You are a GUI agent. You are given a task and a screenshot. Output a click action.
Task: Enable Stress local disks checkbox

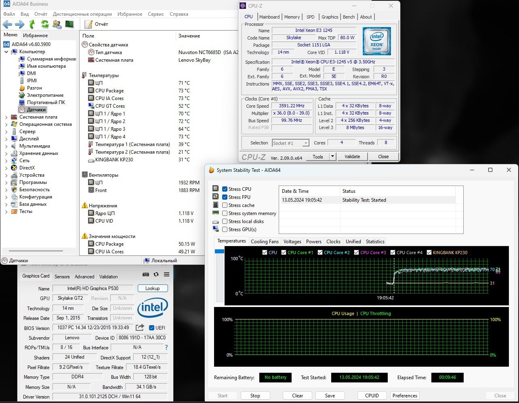click(225, 221)
